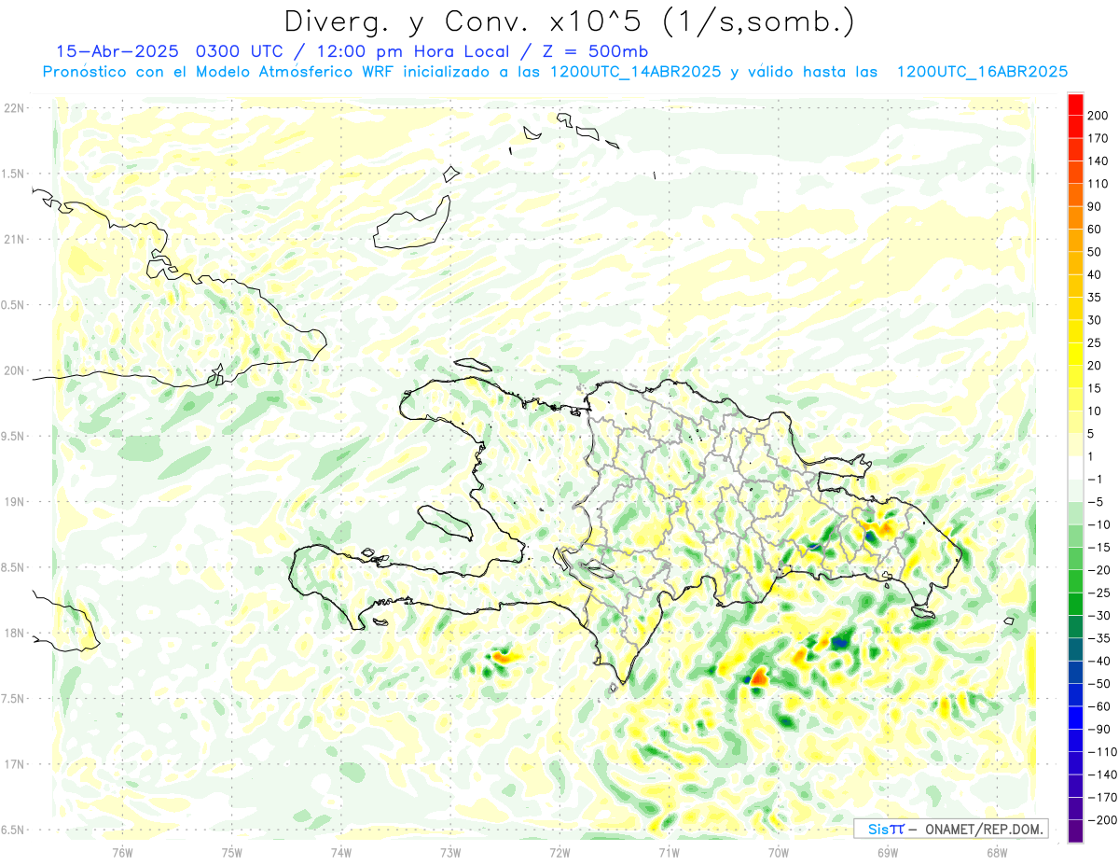Select the negative legend value "-15"
Viewport: 1119px width, 865px height.
tap(1098, 548)
